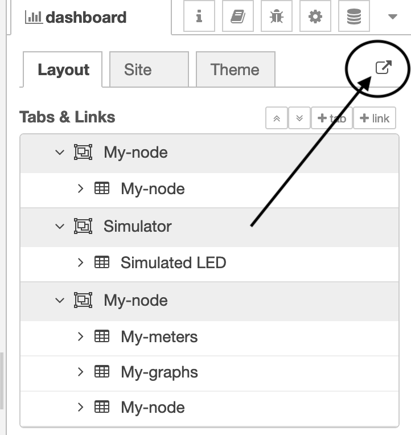Switch to the Site tab
This screenshot has height=435, width=411.
tap(149, 69)
